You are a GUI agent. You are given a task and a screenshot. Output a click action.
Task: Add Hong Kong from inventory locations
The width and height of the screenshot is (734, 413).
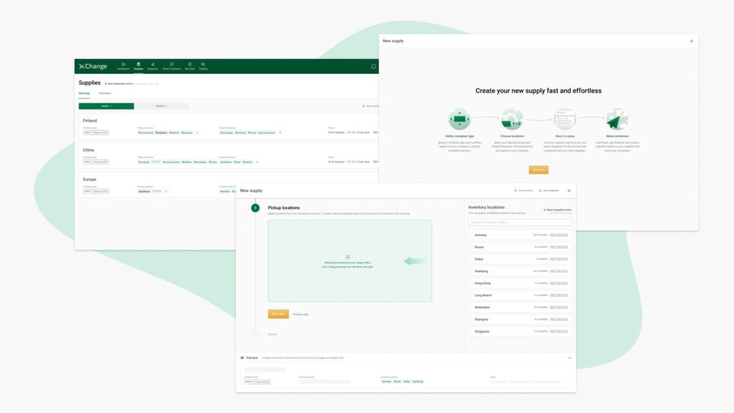pyautogui.click(x=520, y=283)
